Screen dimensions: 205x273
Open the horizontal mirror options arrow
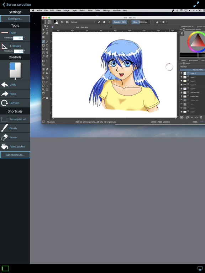point(160,22)
